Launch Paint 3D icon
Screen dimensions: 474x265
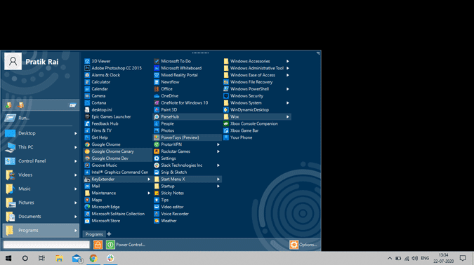pyautogui.click(x=157, y=110)
